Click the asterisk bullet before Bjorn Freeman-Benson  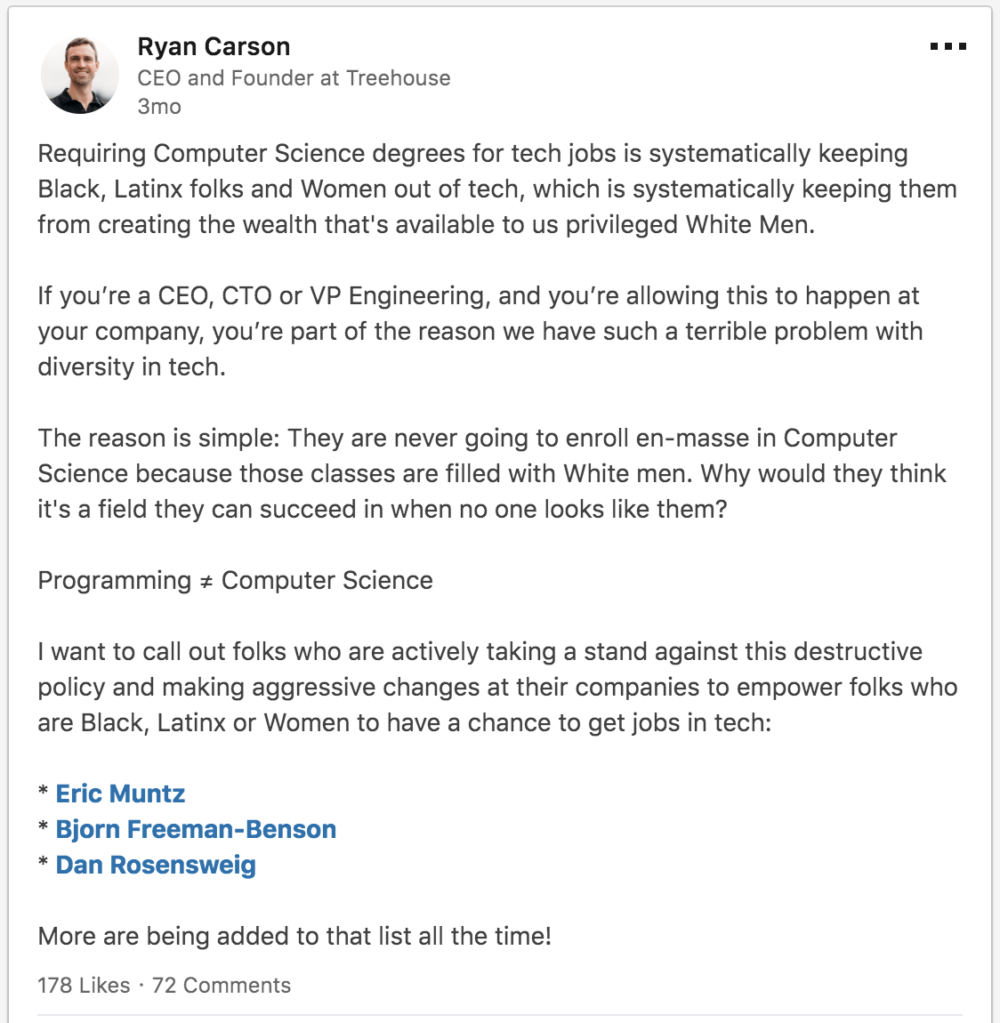pos(43,826)
